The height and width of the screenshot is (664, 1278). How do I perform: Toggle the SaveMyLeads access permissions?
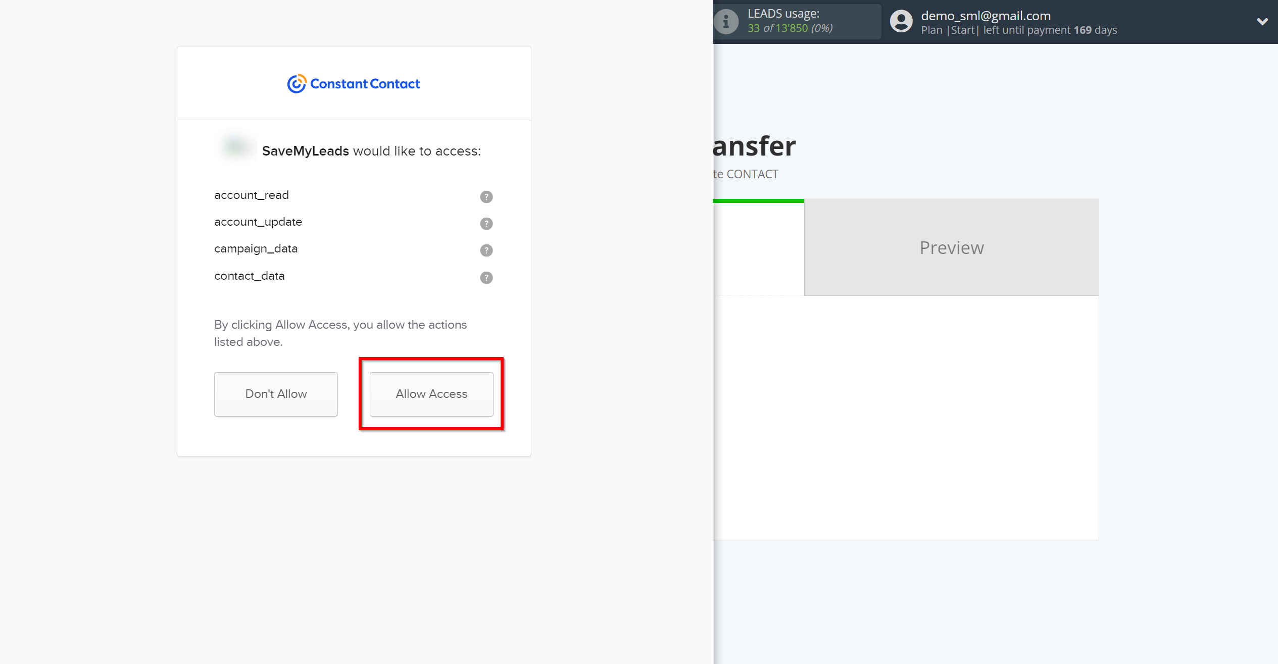click(x=431, y=394)
